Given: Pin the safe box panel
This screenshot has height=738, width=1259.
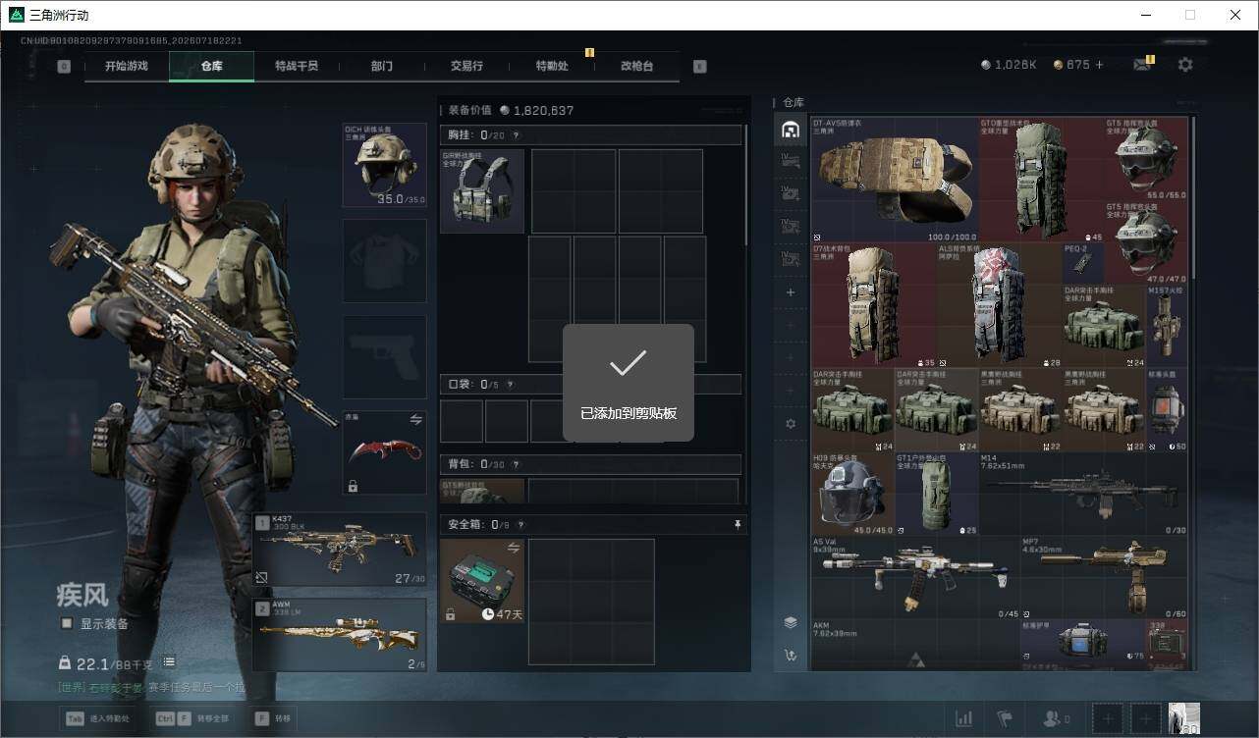Looking at the screenshot, I should coord(738,525).
